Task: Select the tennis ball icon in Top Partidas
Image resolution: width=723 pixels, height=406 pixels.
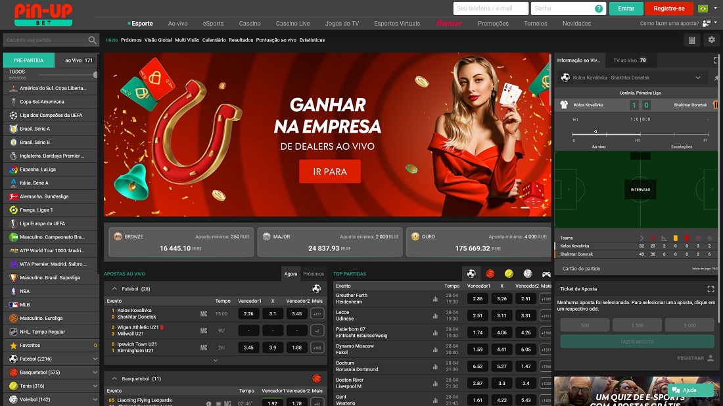Action: pos(509,273)
